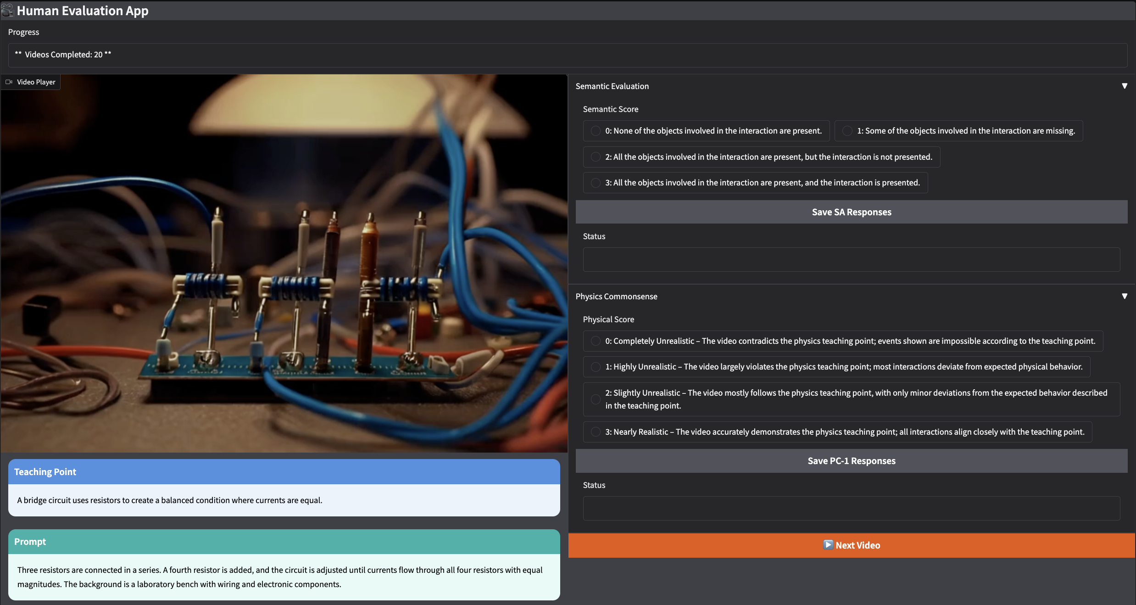The image size is (1136, 605).
Task: Select semantic score 3: interaction is presented
Action: click(x=596, y=183)
